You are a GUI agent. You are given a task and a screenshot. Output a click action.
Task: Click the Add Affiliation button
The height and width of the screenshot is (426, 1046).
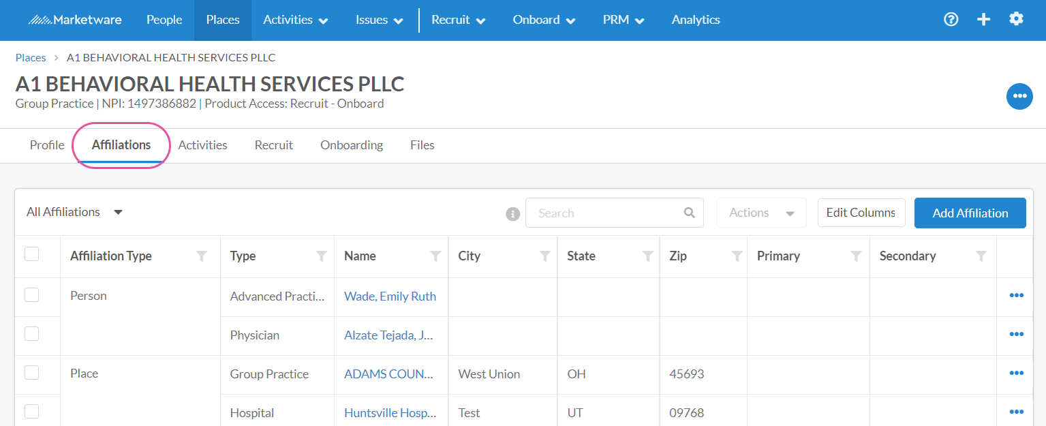[x=970, y=213]
